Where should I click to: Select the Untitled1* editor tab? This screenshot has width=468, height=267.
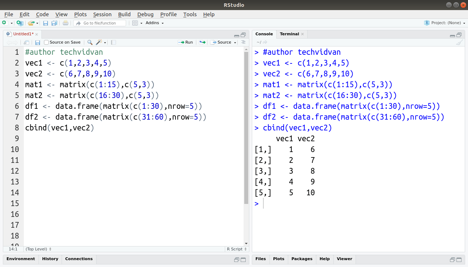tap(23, 34)
